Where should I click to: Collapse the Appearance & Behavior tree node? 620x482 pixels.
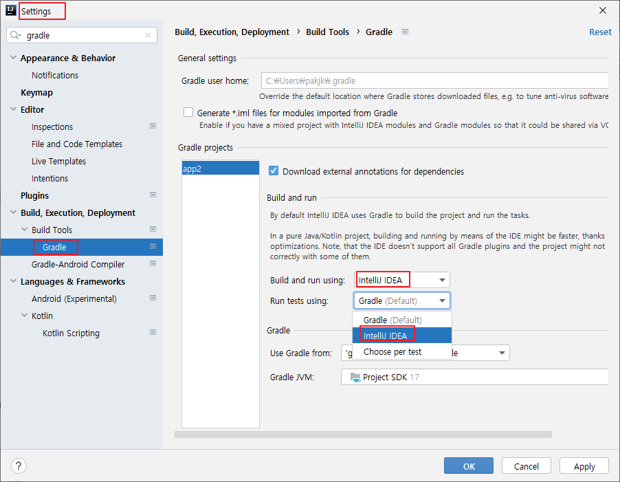coord(13,58)
